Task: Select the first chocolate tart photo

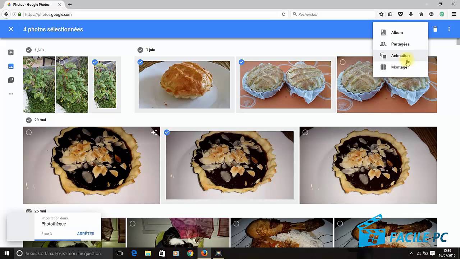Action: pos(29,132)
